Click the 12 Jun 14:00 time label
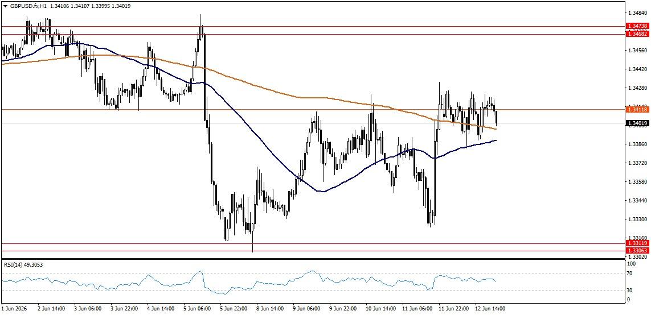The height and width of the screenshot is (315, 651). (490, 309)
